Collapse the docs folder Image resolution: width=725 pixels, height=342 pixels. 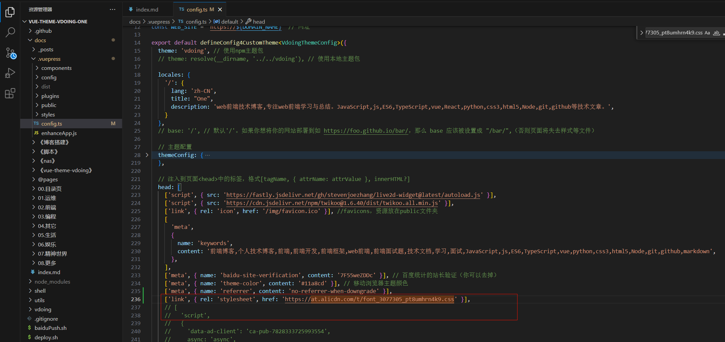pos(30,40)
